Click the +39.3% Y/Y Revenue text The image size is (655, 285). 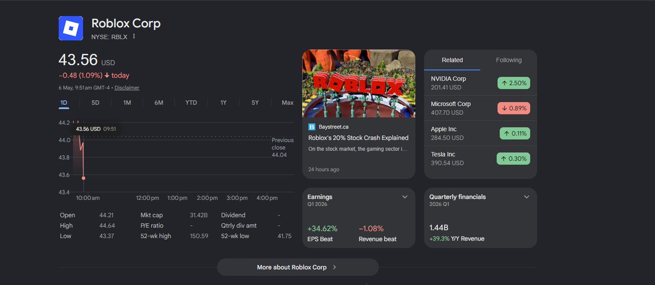(457, 239)
